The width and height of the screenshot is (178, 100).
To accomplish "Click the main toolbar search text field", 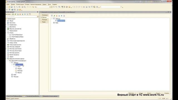I will pos(43,7).
